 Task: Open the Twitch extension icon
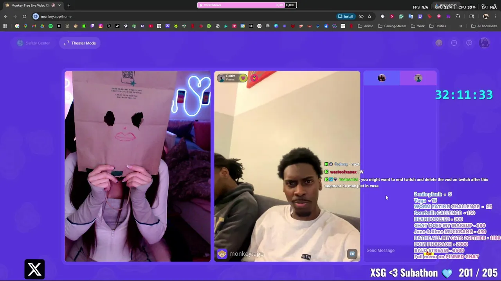click(420, 16)
